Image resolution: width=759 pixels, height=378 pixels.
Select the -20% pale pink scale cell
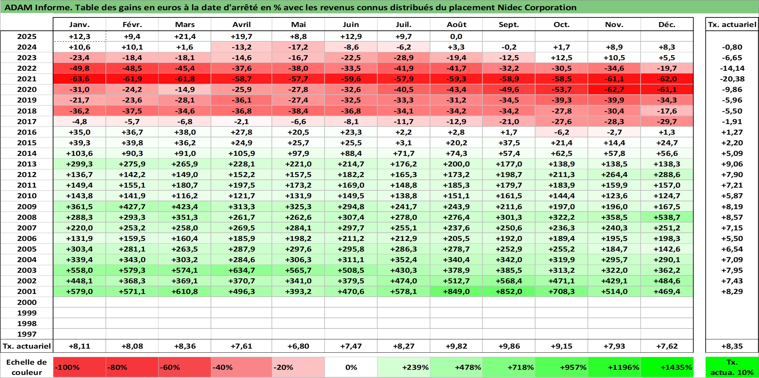pos(298,367)
